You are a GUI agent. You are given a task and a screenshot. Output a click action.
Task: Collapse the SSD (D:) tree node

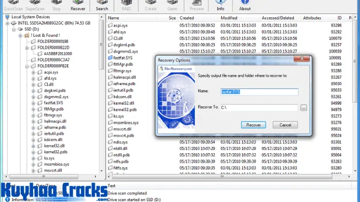click(x=14, y=29)
